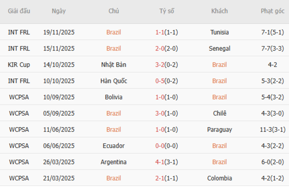The height and width of the screenshot is (187, 289).
Task: Open the 3-2 score of Nhật Bản match
Action: click(160, 65)
